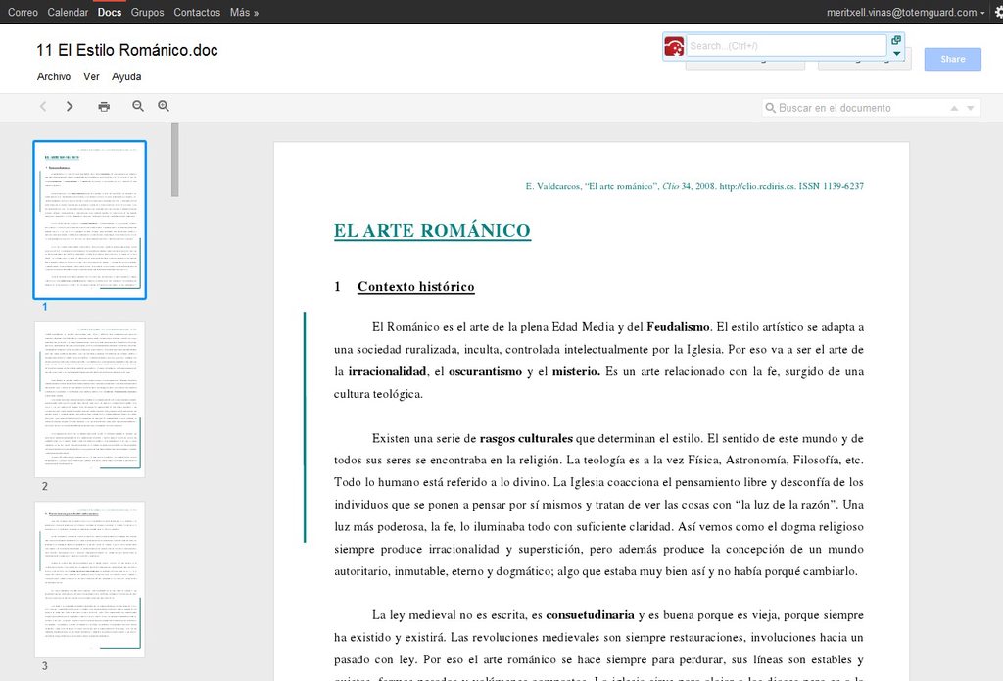Open the settings gear icon
1003x681 pixels.
pos(998,12)
